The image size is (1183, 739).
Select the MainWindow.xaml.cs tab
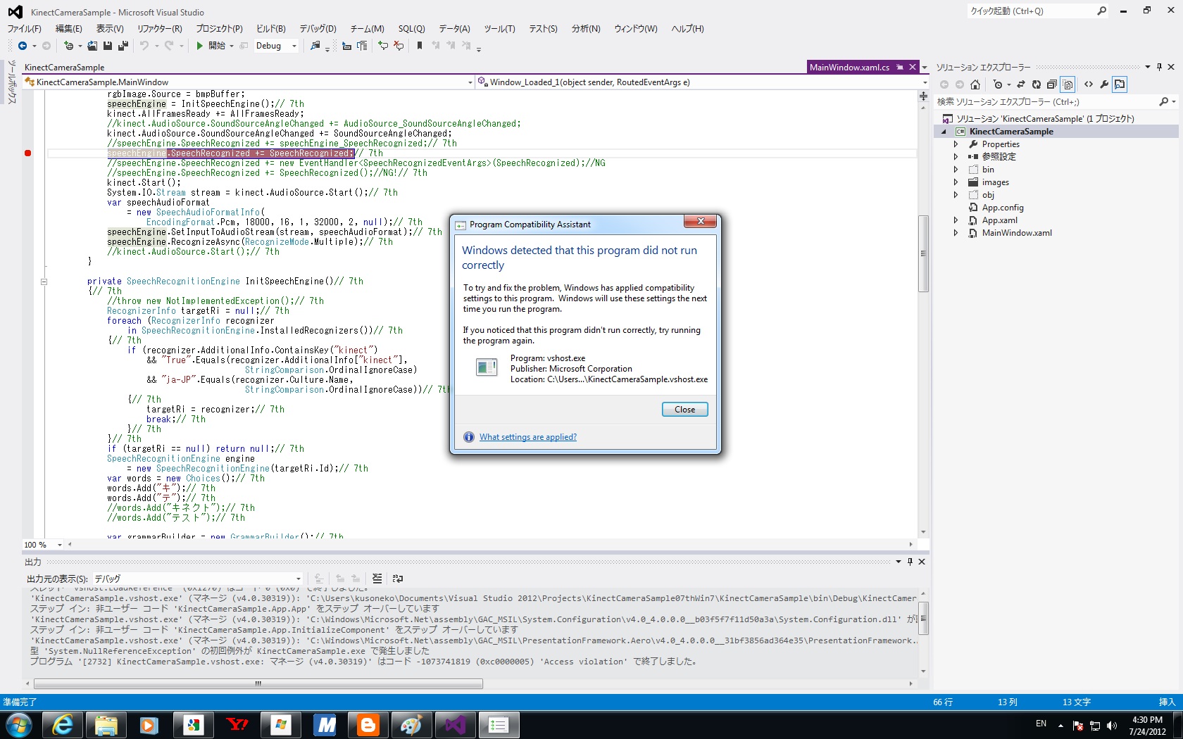pyautogui.click(x=849, y=68)
